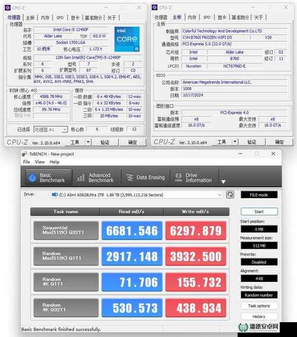Expand 工具 dropdown arrow in right CPU-Z window
The image size is (297, 337).
(x=235, y=142)
